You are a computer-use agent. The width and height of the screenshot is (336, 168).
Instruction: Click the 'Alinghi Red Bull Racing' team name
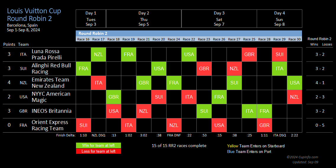(51, 68)
